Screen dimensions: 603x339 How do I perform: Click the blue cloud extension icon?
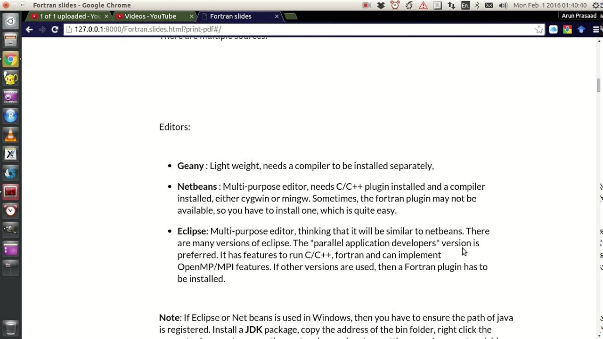pos(554,29)
